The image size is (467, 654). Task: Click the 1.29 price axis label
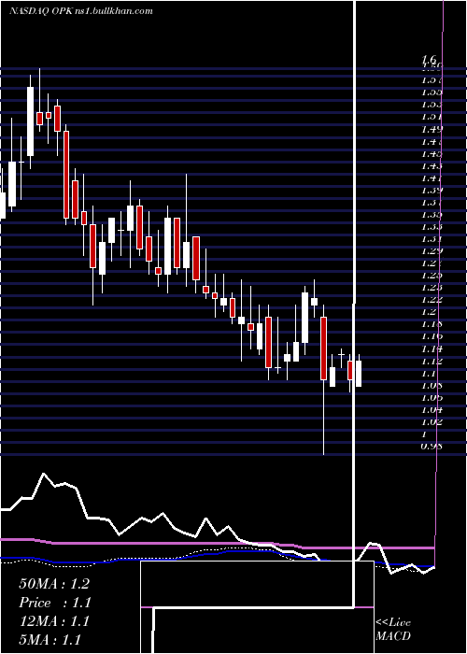pyautogui.click(x=432, y=251)
